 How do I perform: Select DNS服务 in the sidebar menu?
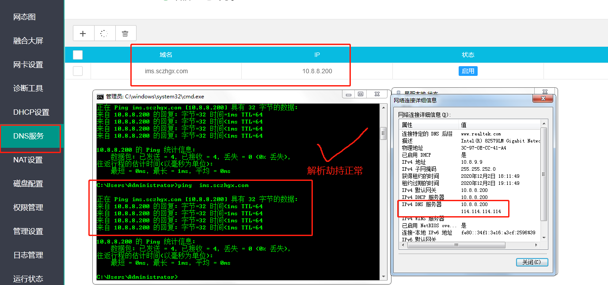(29, 136)
